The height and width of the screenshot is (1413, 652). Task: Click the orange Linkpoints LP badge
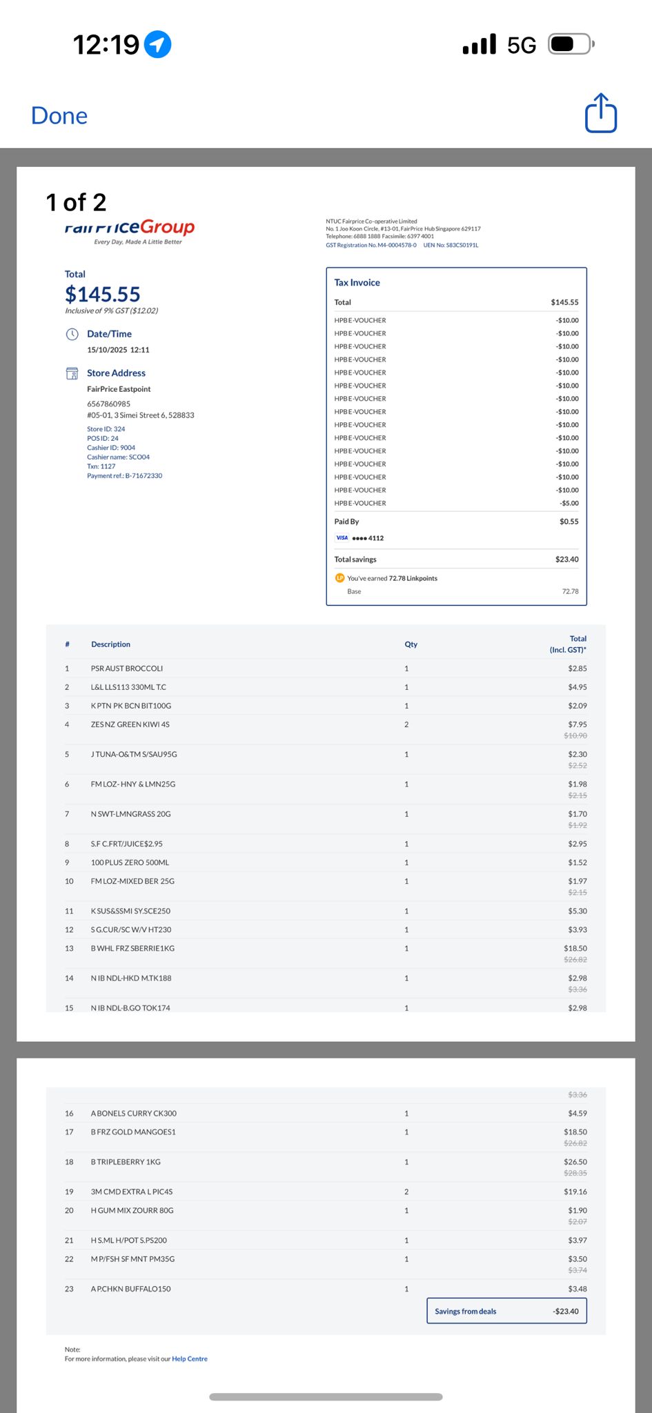[x=339, y=578]
